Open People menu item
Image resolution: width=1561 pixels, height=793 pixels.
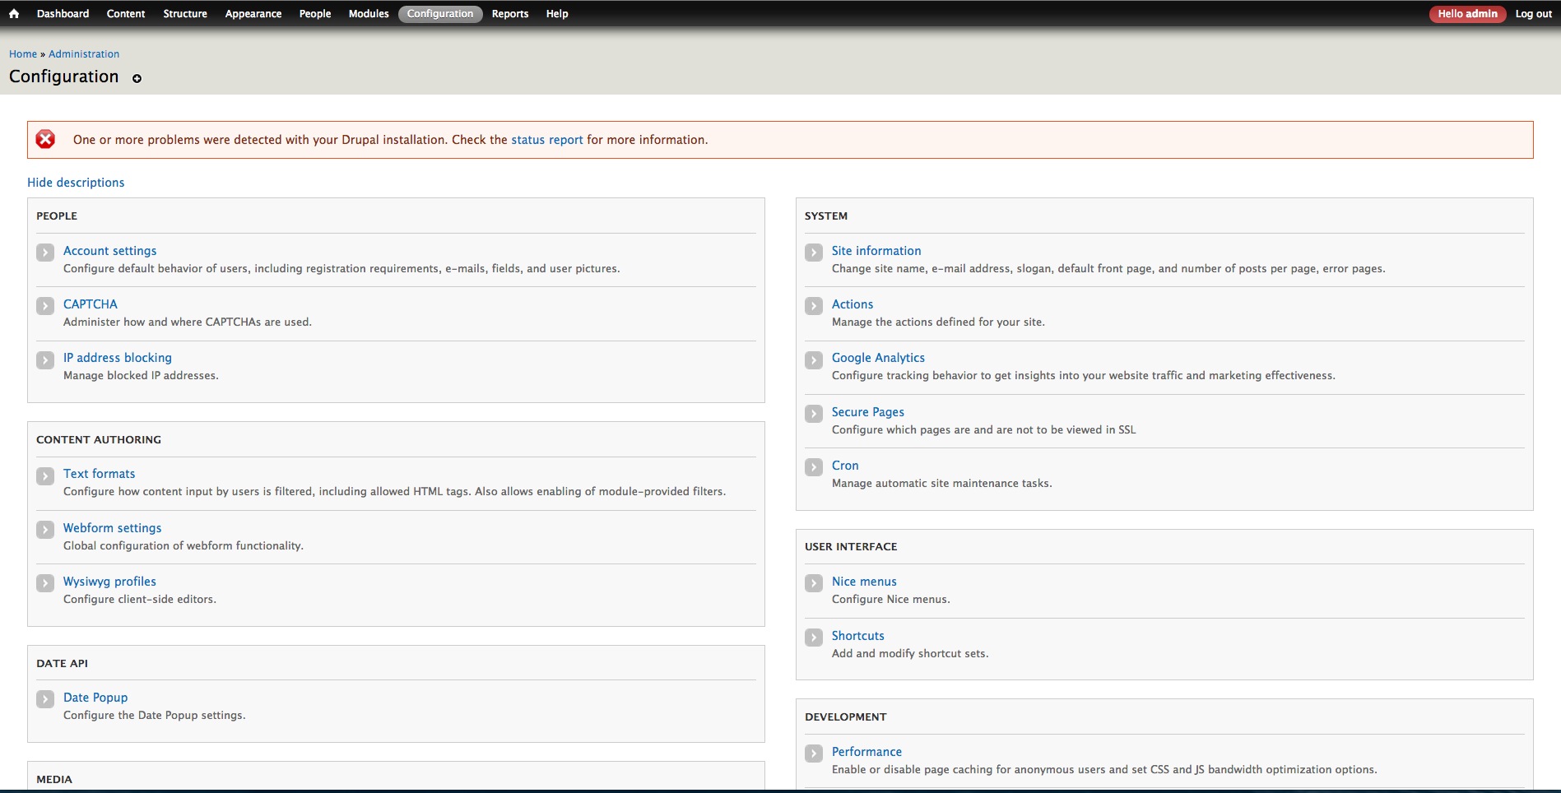315,13
